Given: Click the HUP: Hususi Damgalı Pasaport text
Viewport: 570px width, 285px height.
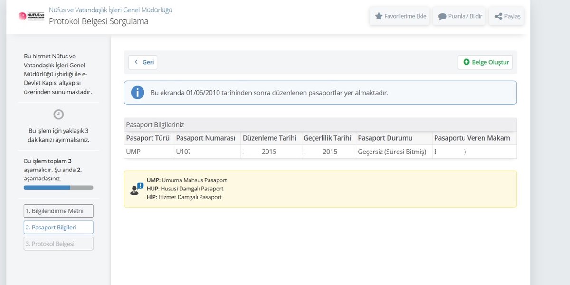Looking at the screenshot, I should [x=185, y=189].
